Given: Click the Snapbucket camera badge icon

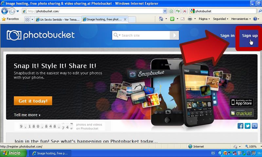Looking at the screenshot, I should point(133,75).
